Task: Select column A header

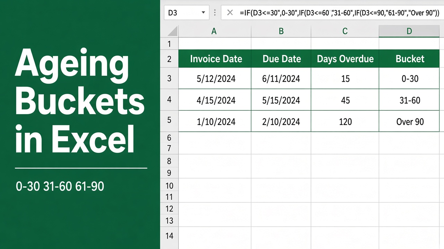Action: pyautogui.click(x=214, y=31)
